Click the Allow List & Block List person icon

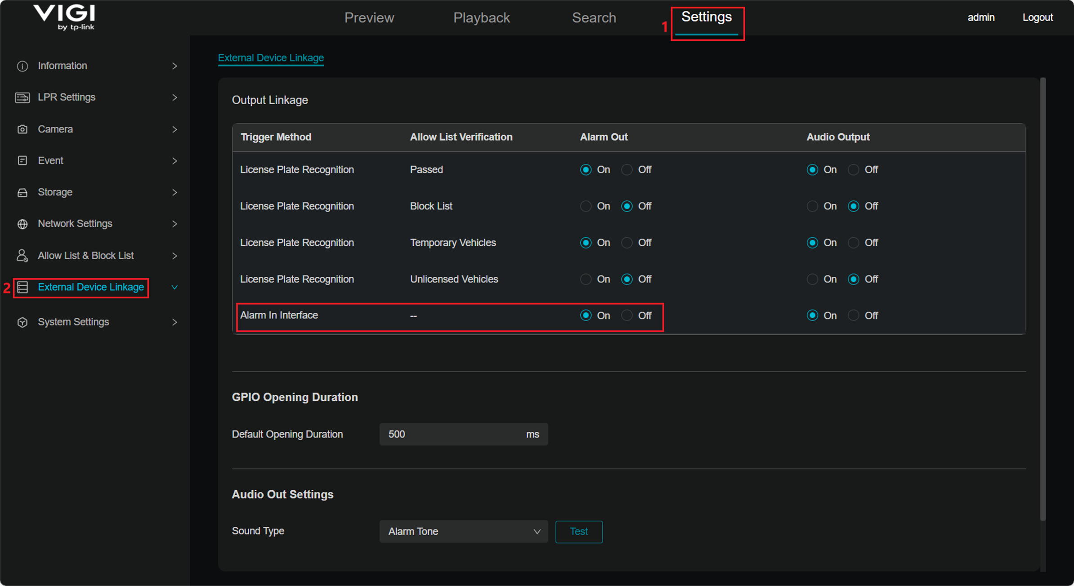pyautogui.click(x=22, y=255)
